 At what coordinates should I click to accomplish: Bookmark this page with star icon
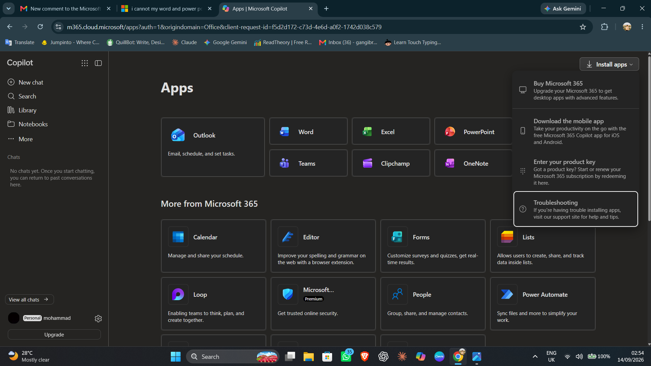pyautogui.click(x=583, y=27)
